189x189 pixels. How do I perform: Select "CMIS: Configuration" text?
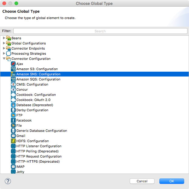point(32,84)
